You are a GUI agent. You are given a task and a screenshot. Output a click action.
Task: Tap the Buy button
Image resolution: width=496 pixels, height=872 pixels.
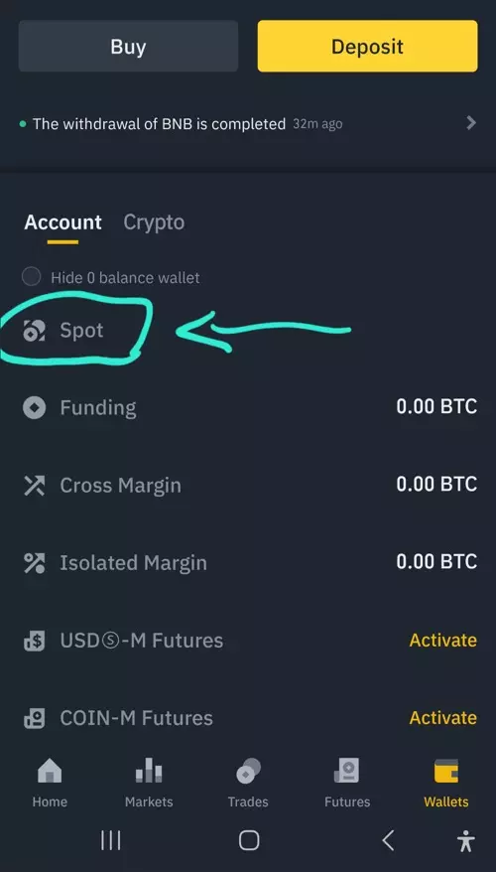click(128, 46)
